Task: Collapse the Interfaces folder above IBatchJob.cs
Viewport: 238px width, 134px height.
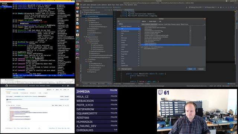Action: (x=86, y=20)
